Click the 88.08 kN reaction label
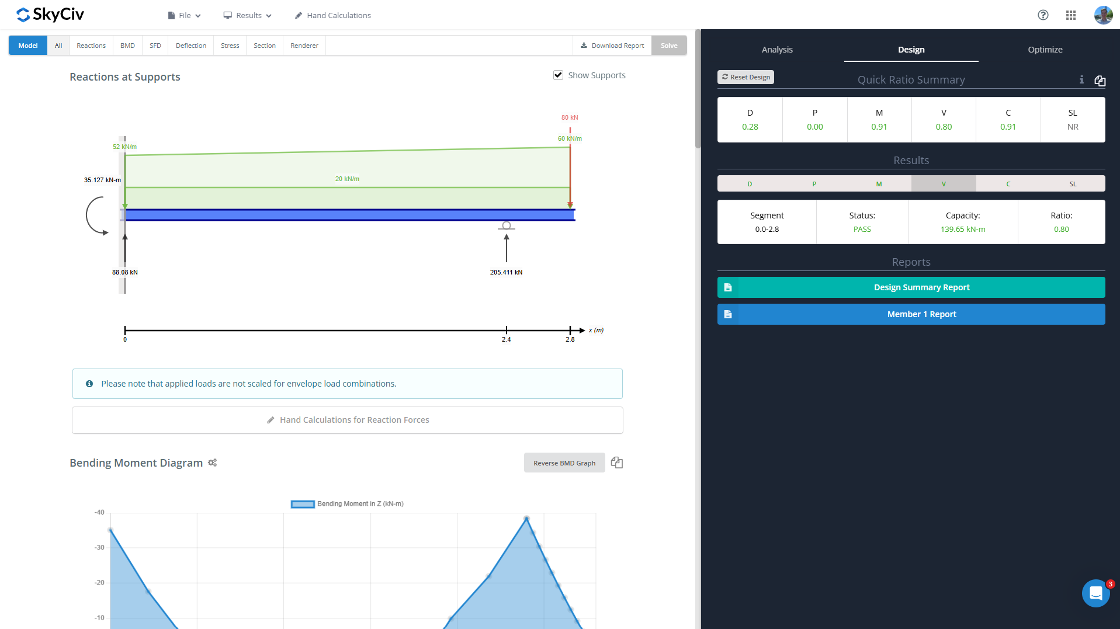This screenshot has height=629, width=1120. [125, 272]
